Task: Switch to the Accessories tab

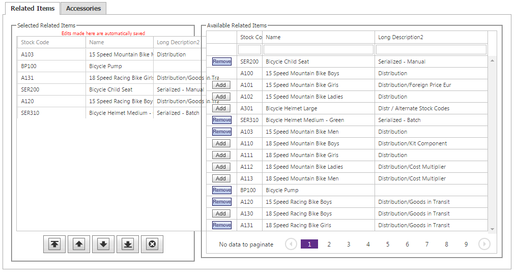Action: [x=83, y=8]
